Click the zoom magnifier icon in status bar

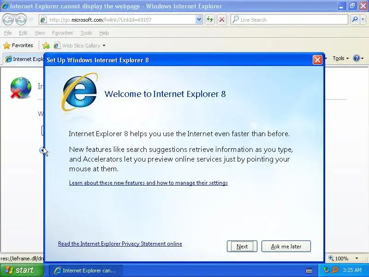[x=331, y=259]
